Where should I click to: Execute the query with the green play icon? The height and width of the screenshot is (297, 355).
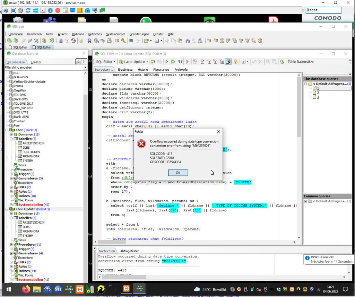pos(167,62)
